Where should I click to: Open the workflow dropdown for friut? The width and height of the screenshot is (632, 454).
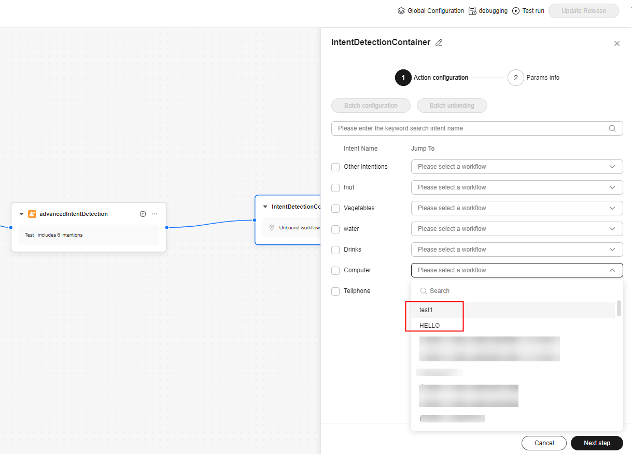point(516,187)
